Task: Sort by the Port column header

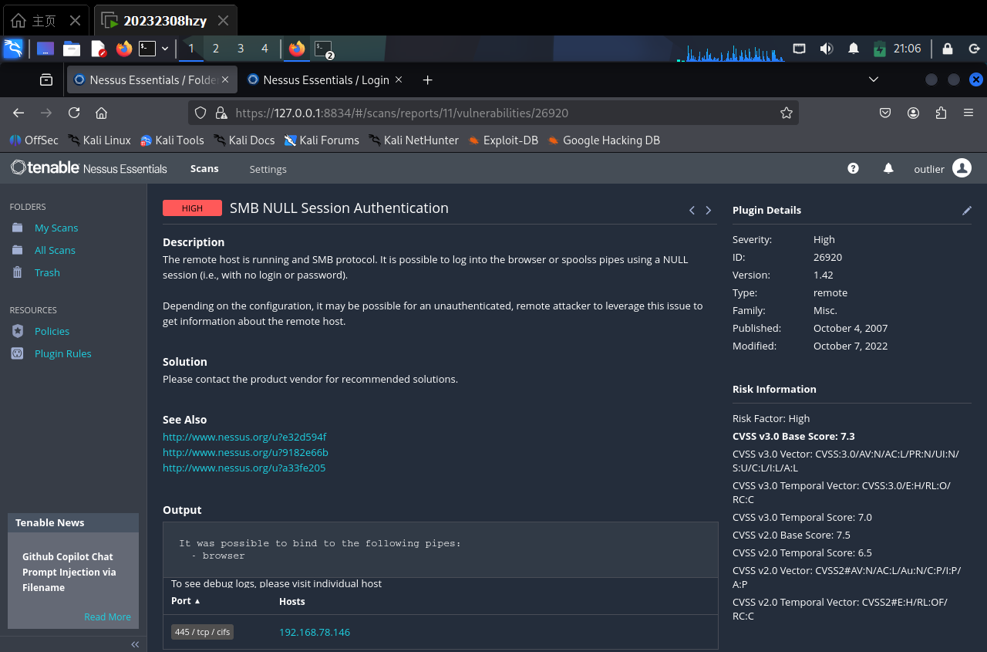Action: (x=185, y=601)
